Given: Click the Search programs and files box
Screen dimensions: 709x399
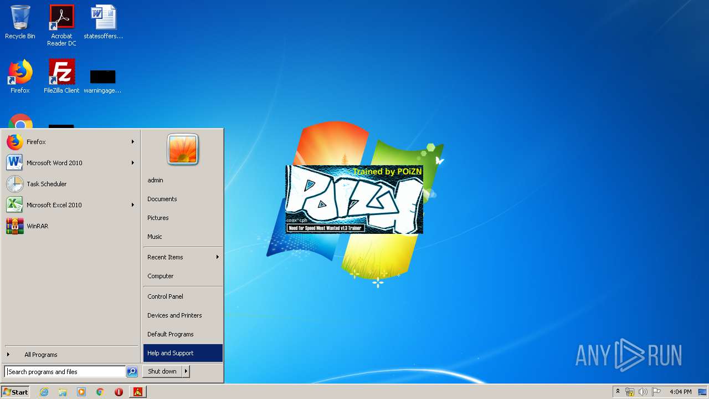Looking at the screenshot, I should pos(65,372).
